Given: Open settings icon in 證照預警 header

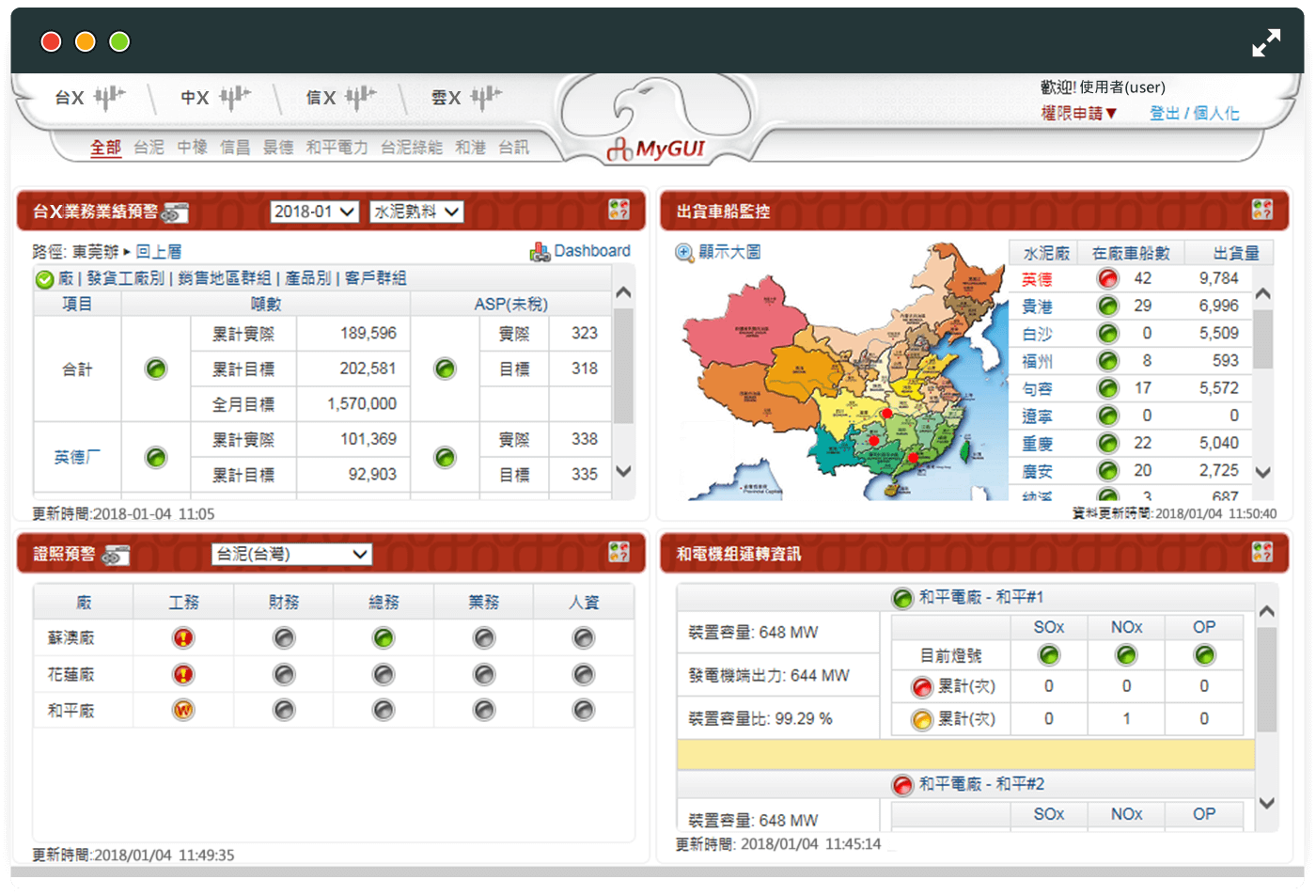Looking at the screenshot, I should click(x=619, y=552).
